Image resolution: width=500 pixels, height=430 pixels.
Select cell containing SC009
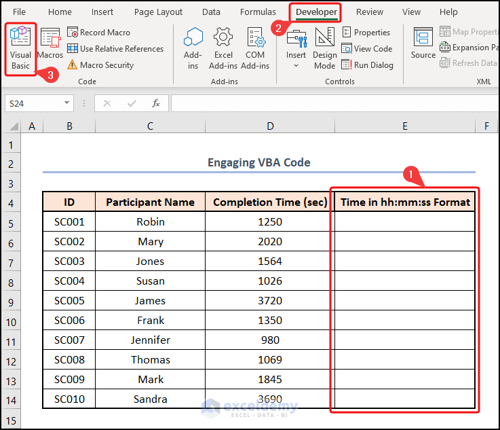coord(69,379)
